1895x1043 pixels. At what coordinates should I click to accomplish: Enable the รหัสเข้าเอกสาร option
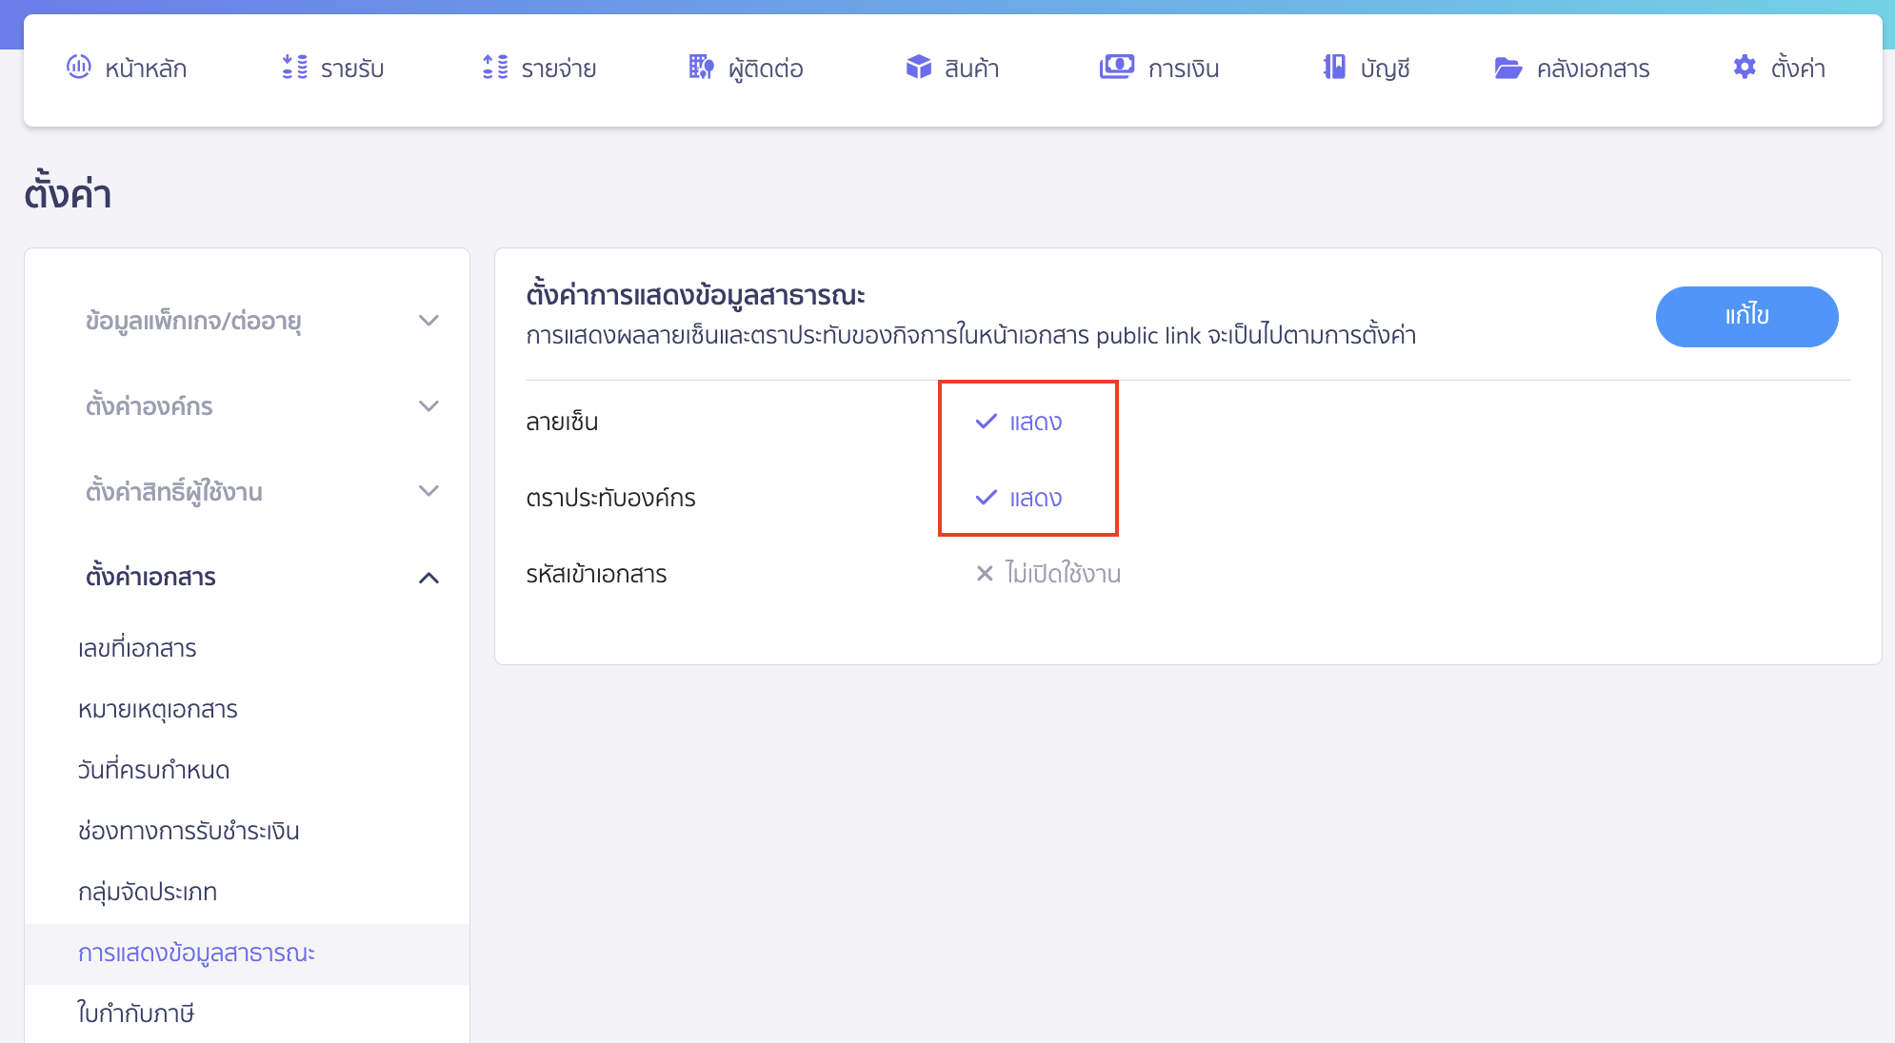coord(1046,573)
